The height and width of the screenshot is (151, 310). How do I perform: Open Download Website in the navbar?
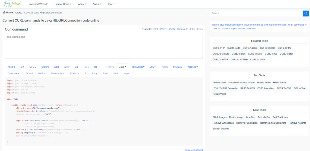(38, 4)
